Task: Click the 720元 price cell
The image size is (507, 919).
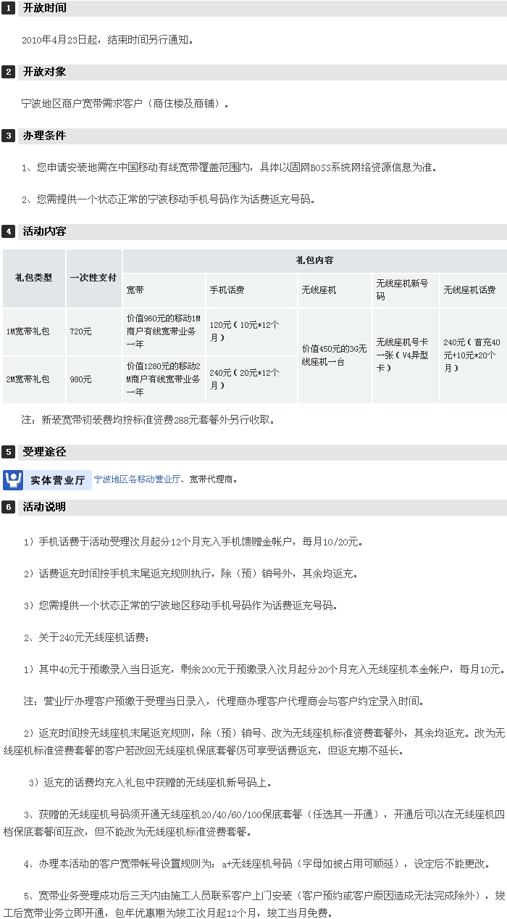Action: coord(80,331)
